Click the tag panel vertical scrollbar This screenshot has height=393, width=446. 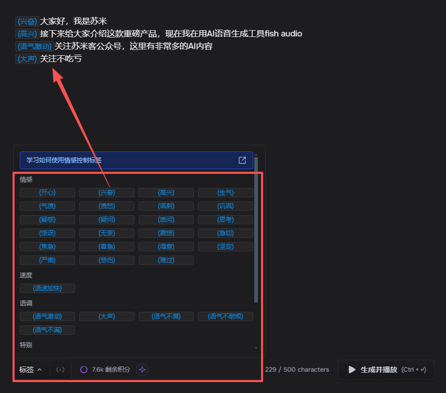pyautogui.click(x=256, y=229)
